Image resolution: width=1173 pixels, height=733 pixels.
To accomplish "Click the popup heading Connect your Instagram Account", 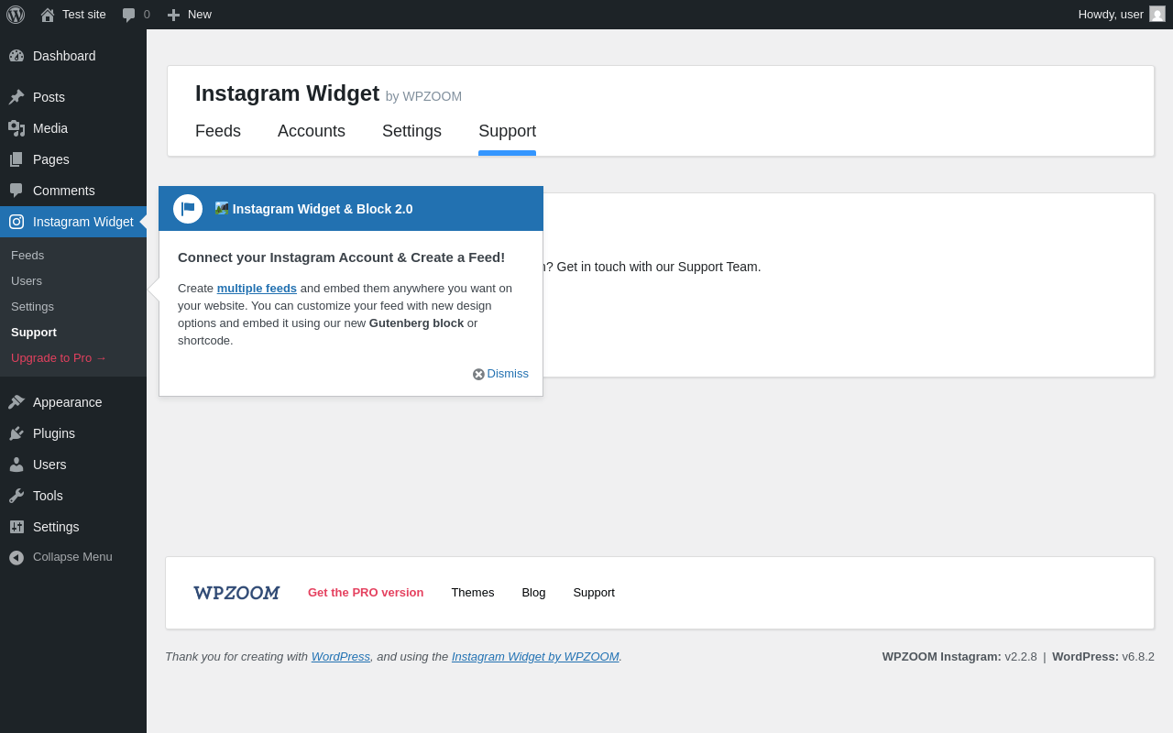I will pos(341,257).
